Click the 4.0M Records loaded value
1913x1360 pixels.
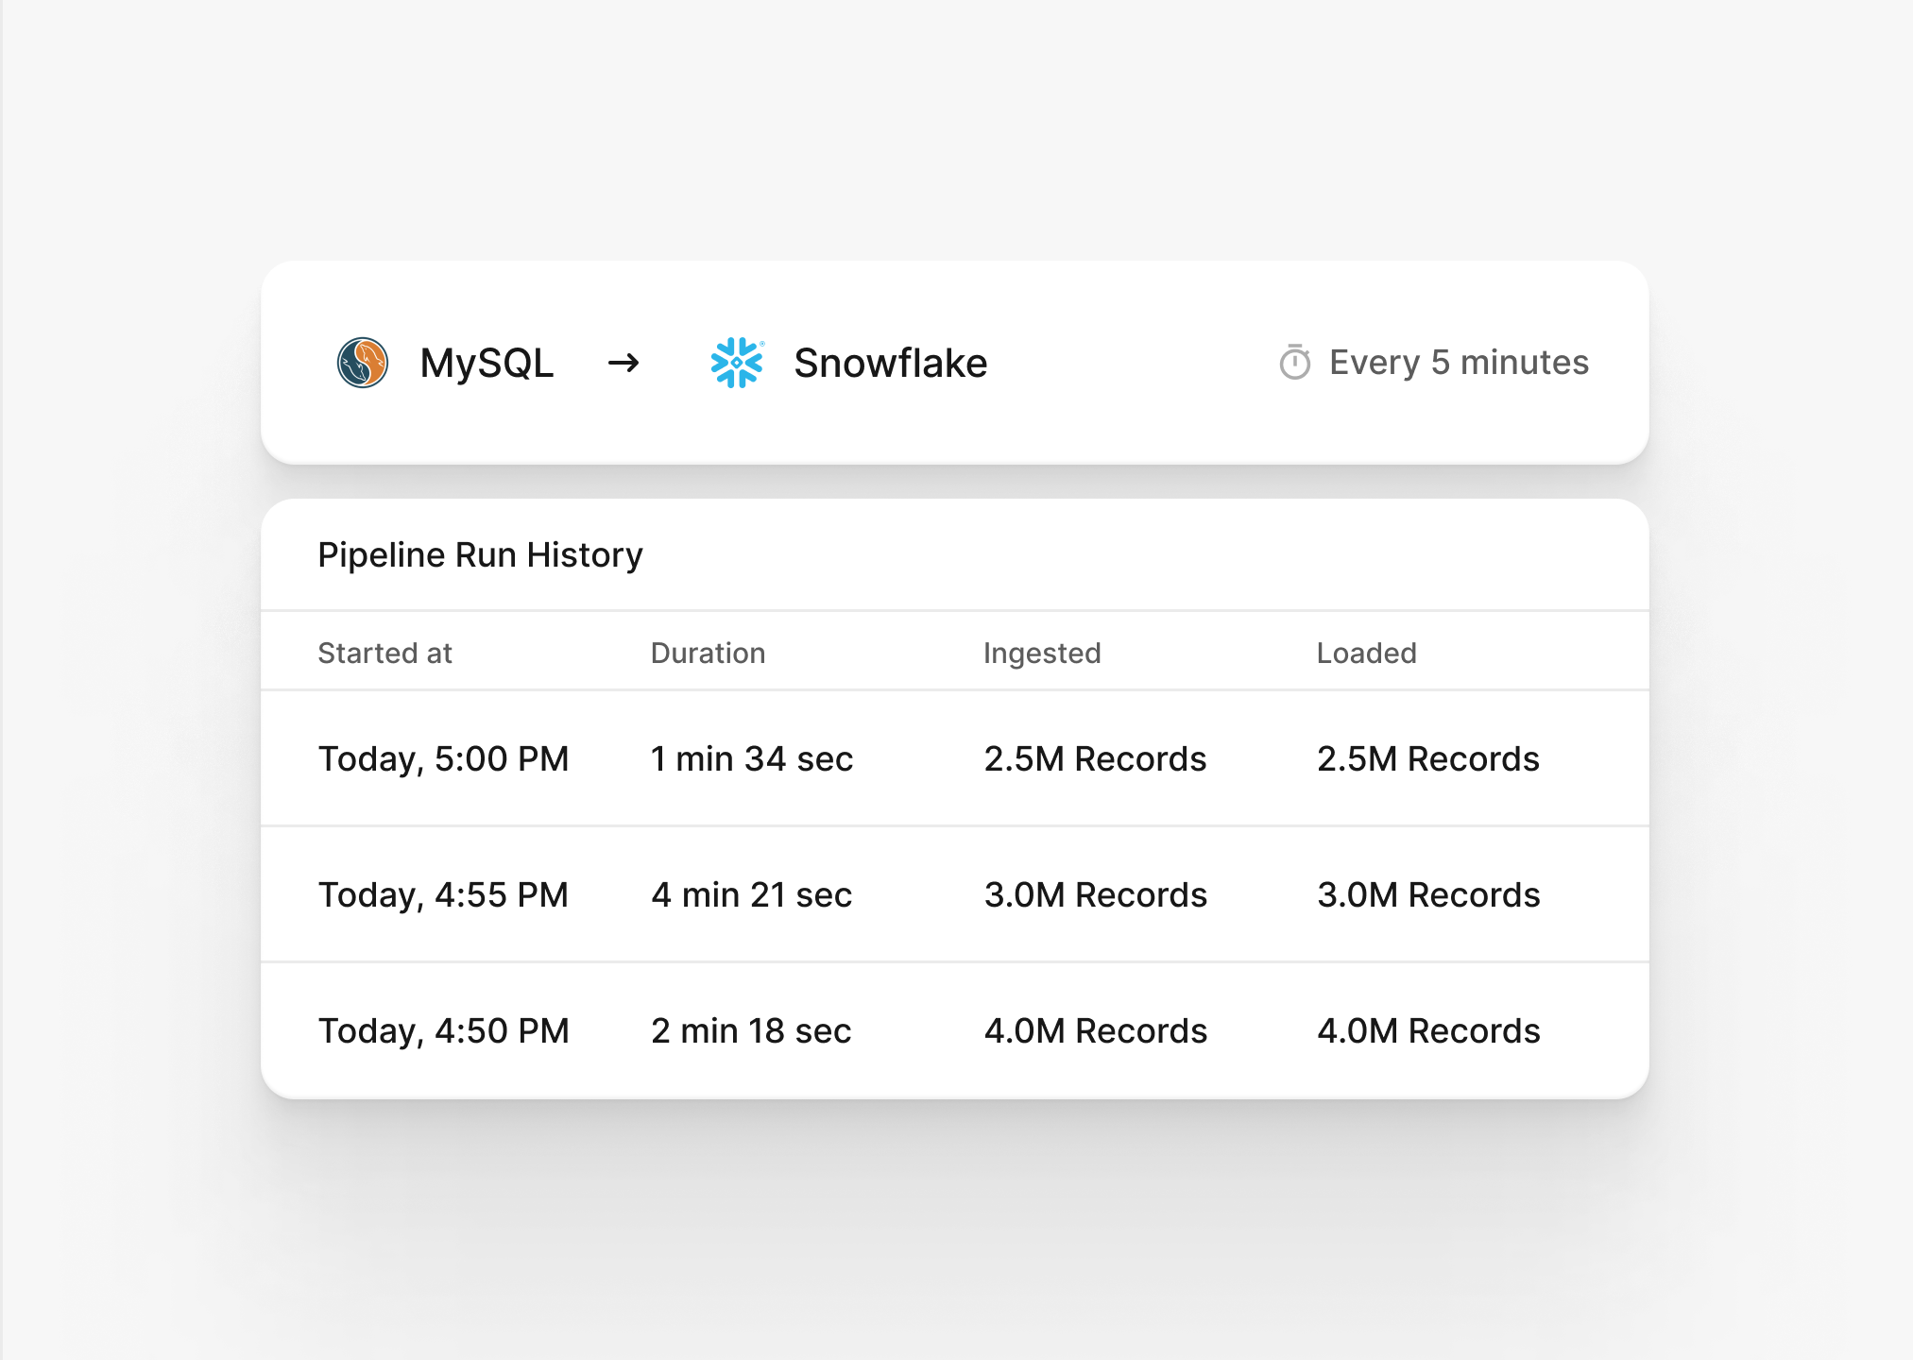coord(1428,1031)
